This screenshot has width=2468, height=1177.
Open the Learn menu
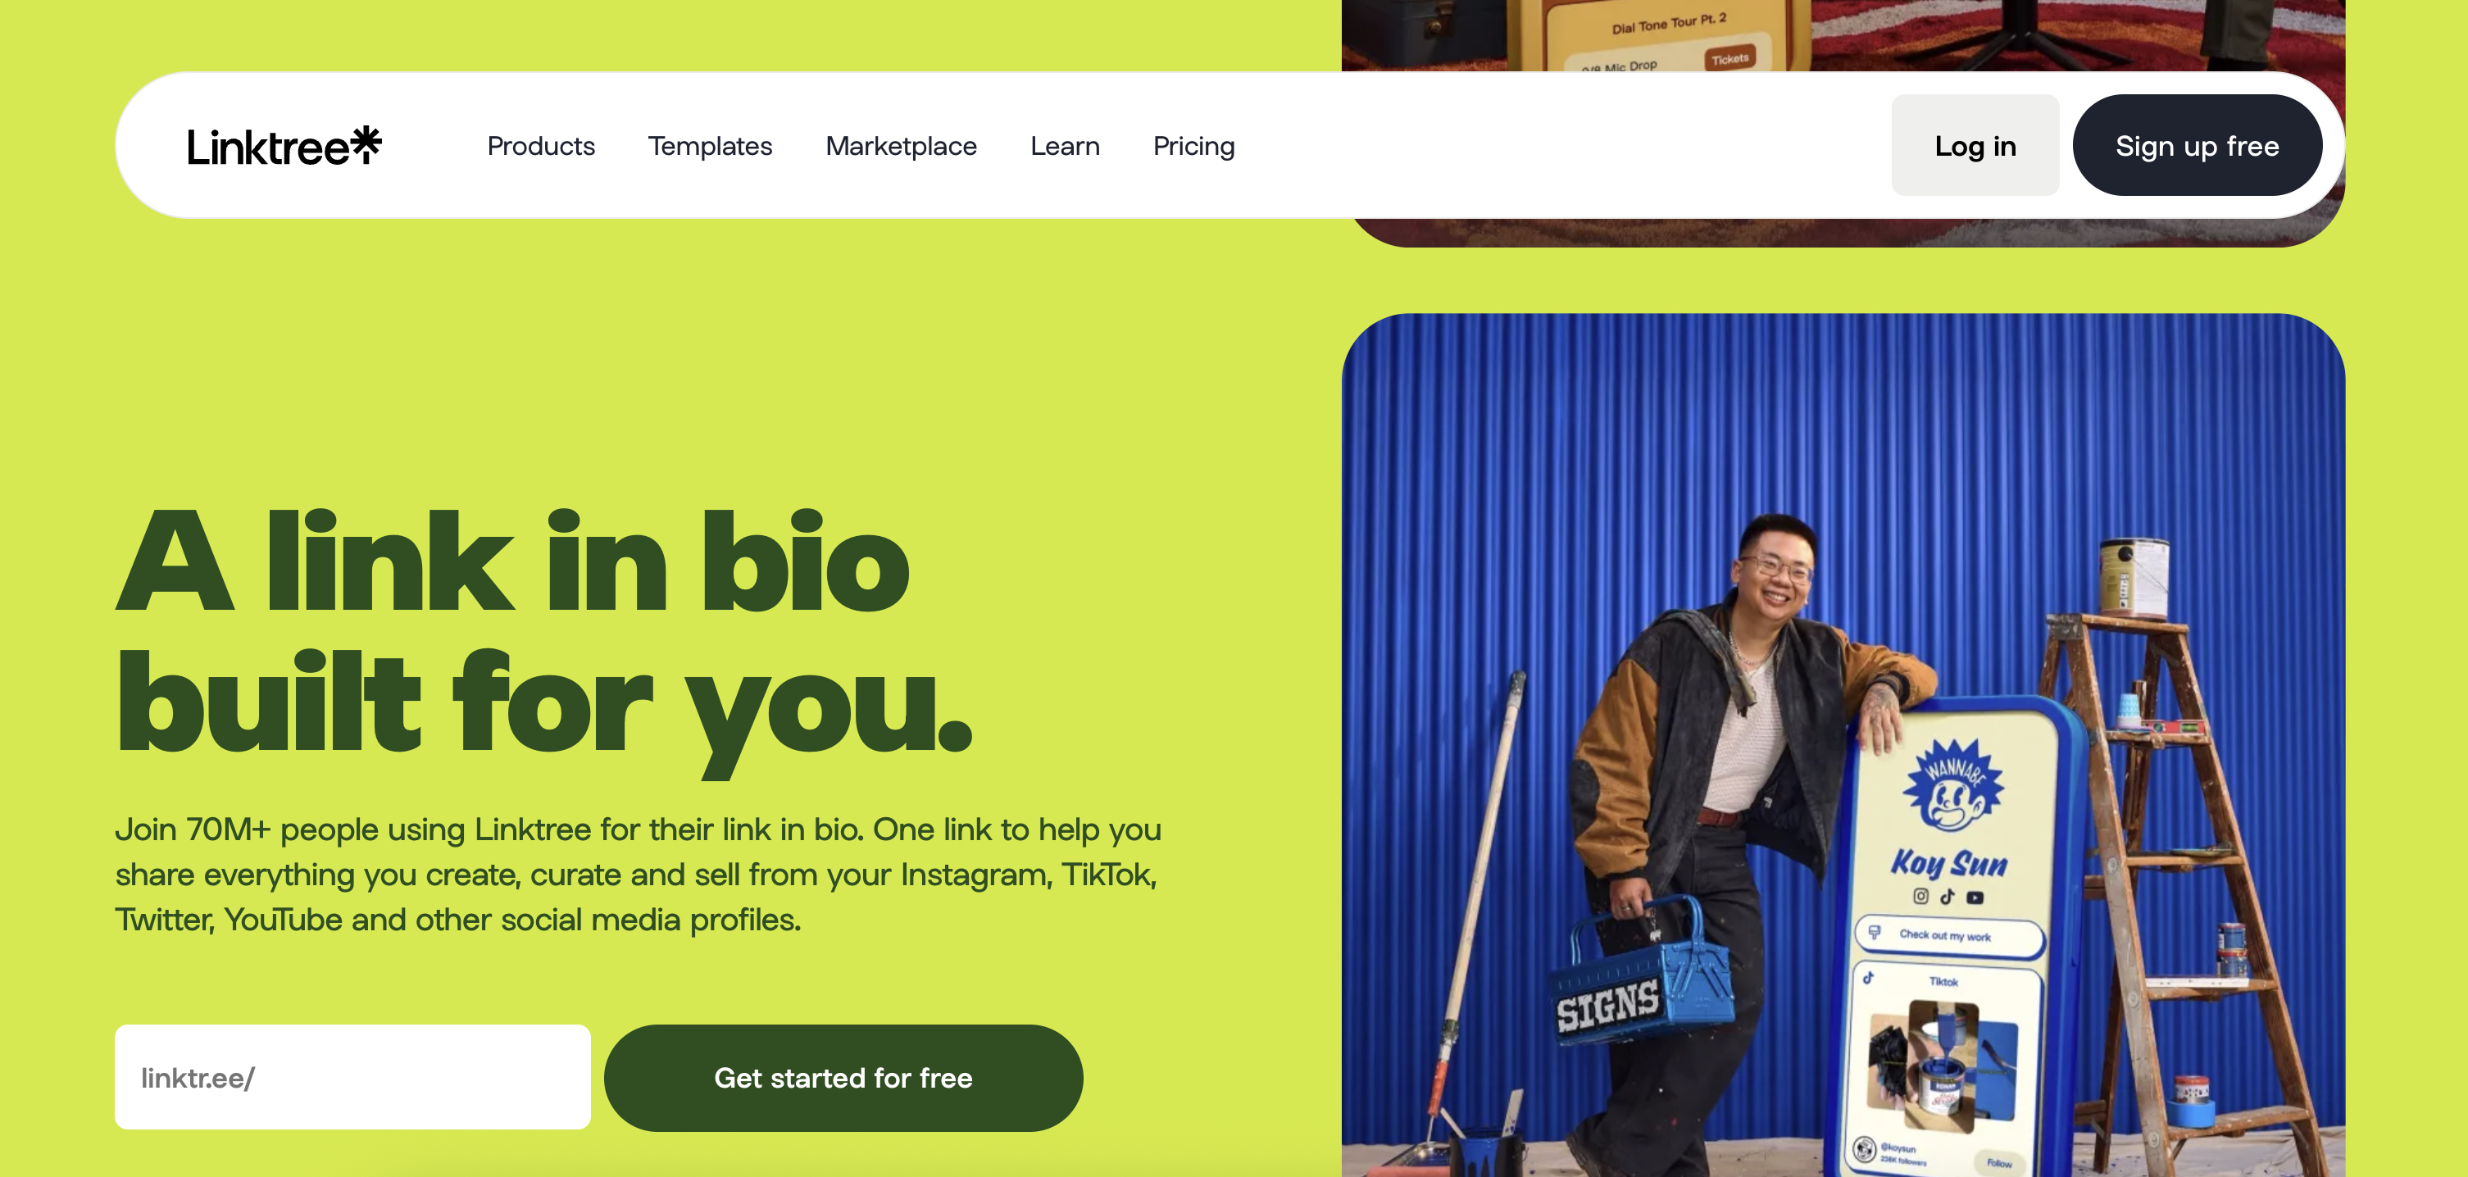click(x=1065, y=146)
